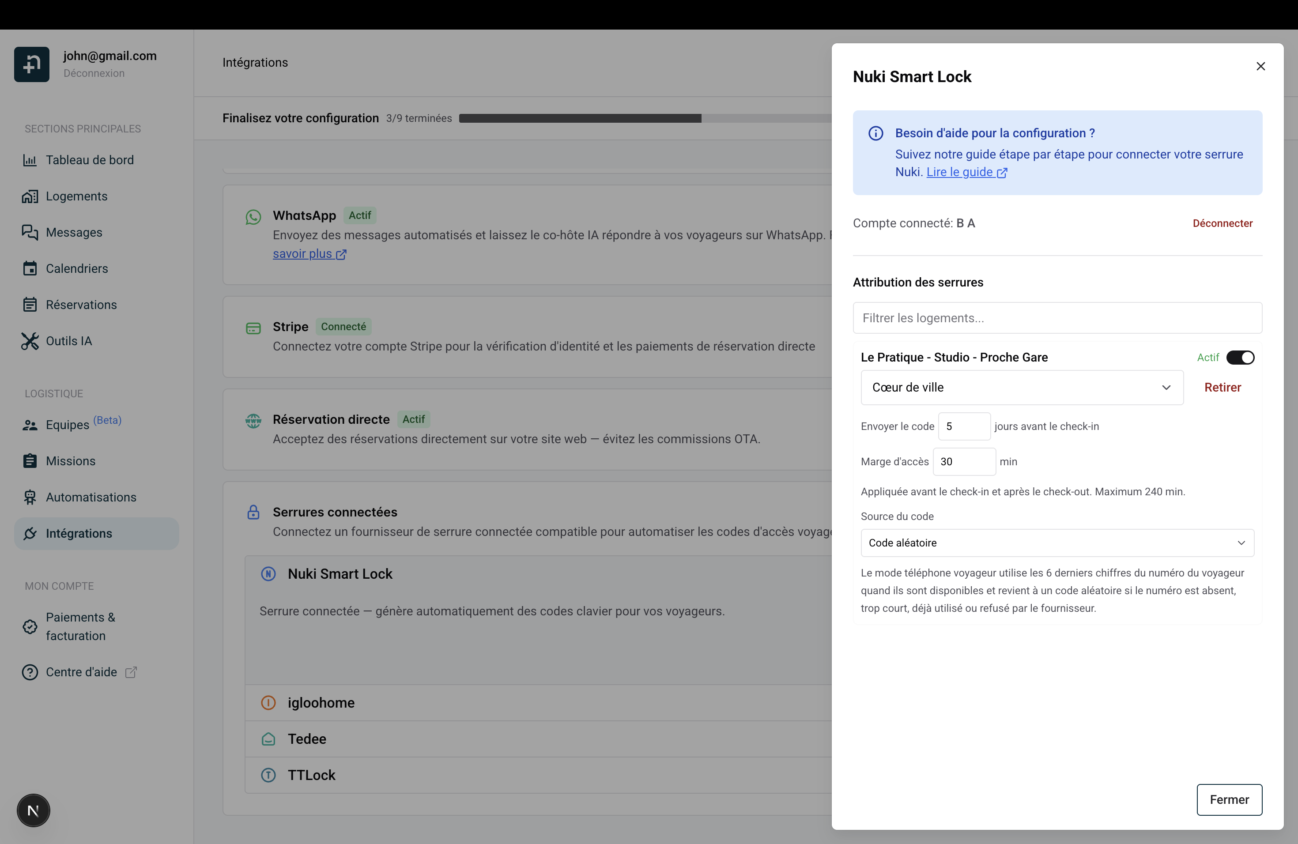Screen dimensions: 1298x844
Task: Click the Stripe card icon
Action: click(x=253, y=328)
